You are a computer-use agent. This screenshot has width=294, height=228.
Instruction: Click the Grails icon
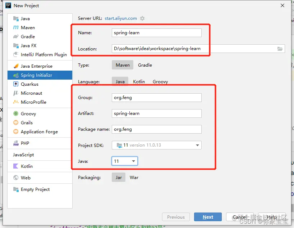pos(16,122)
